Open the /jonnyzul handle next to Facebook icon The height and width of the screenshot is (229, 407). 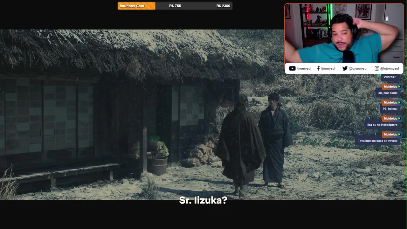[328, 68]
